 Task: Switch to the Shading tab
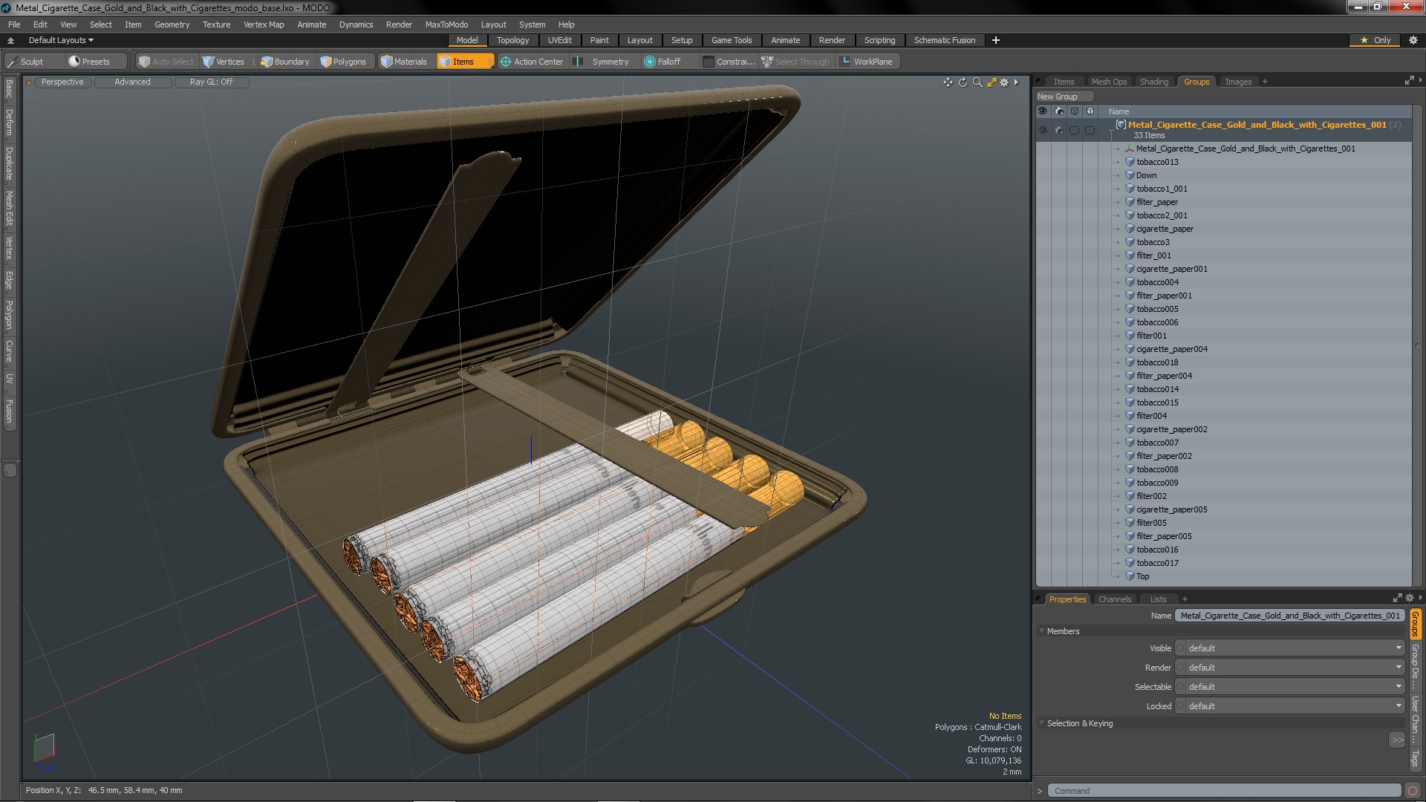click(x=1153, y=82)
